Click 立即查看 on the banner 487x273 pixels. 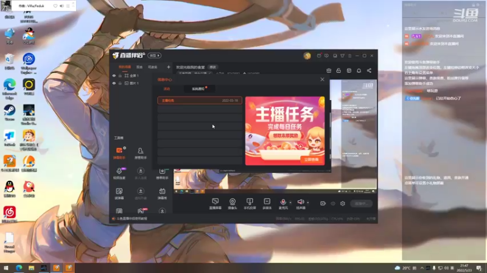(x=312, y=160)
